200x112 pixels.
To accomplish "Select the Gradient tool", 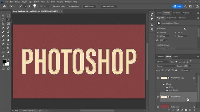I will pyautogui.click(x=3, y=40).
